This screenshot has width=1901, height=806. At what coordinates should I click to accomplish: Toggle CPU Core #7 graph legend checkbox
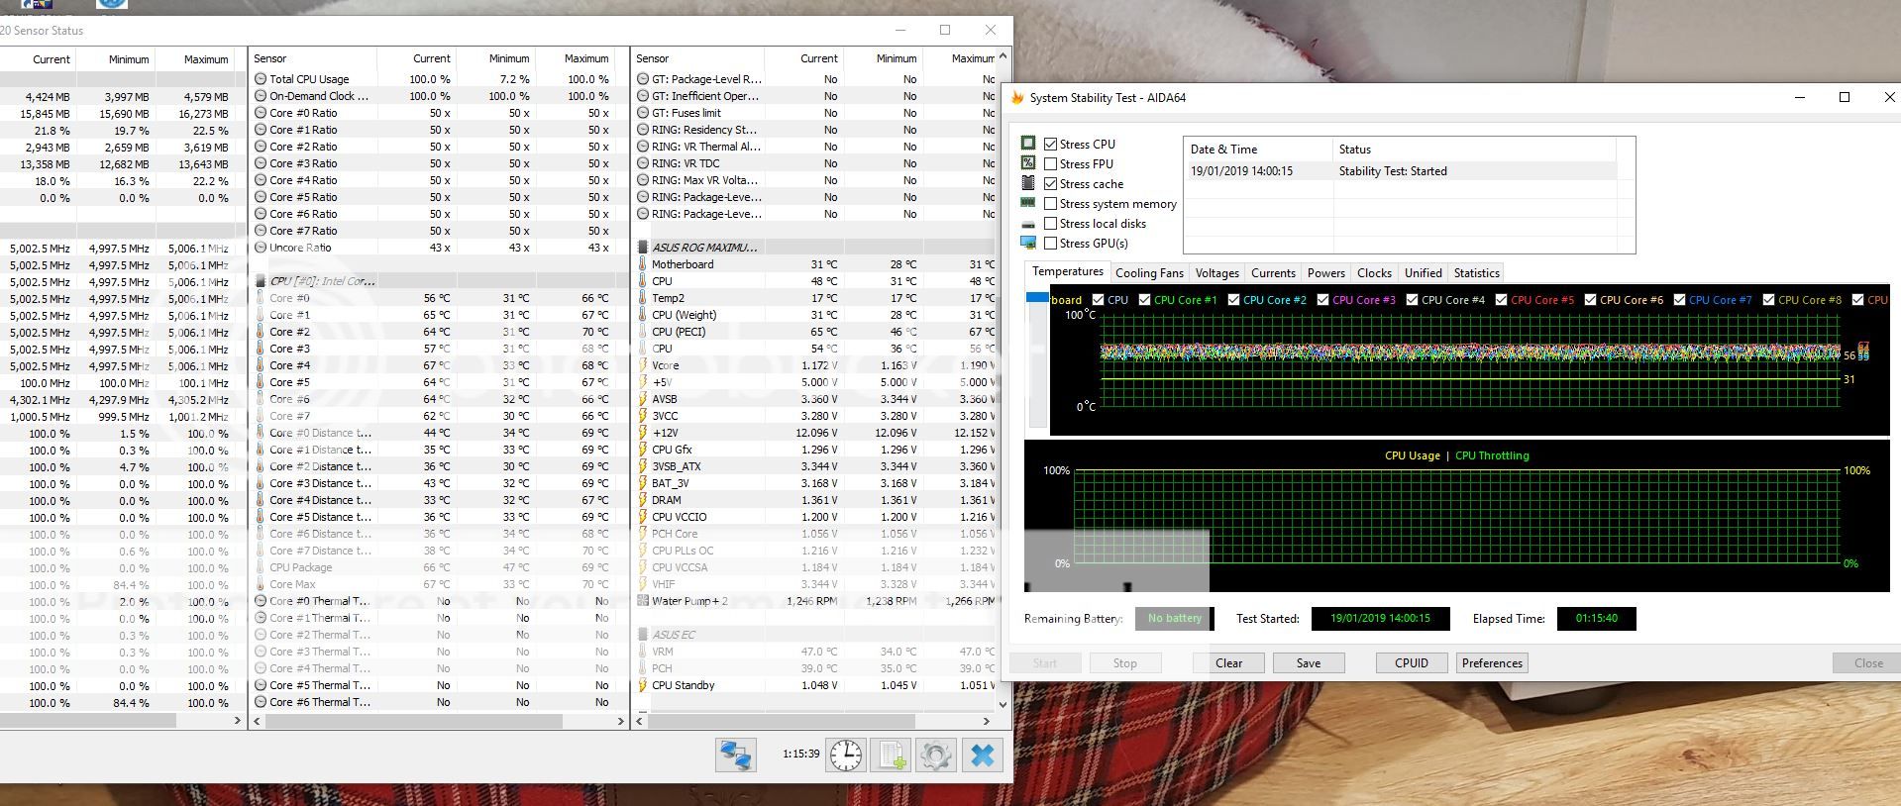point(1679,299)
